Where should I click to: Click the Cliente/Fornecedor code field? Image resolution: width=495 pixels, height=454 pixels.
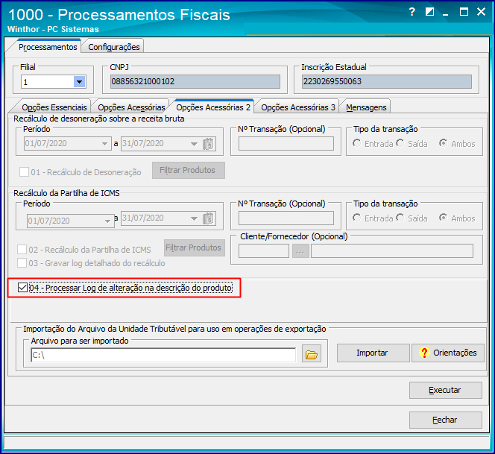[264, 251]
